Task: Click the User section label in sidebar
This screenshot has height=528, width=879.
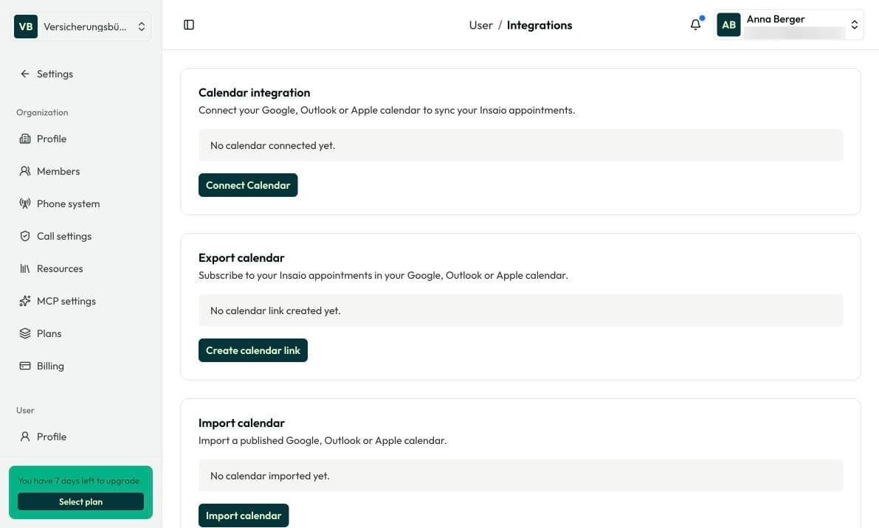Action: point(25,411)
